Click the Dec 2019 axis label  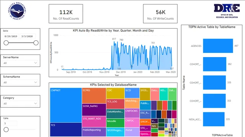pyautogui.click(x=121, y=72)
